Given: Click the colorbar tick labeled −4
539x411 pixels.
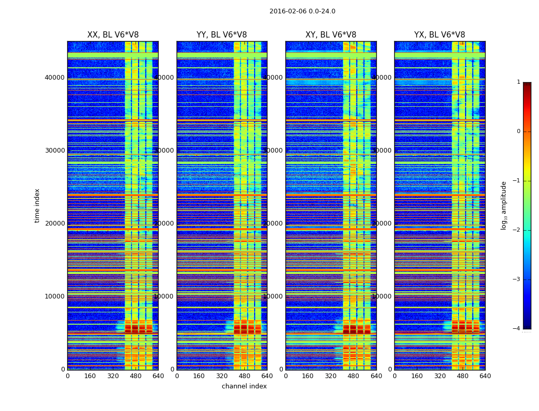Looking at the screenshot, I should pos(516,328).
